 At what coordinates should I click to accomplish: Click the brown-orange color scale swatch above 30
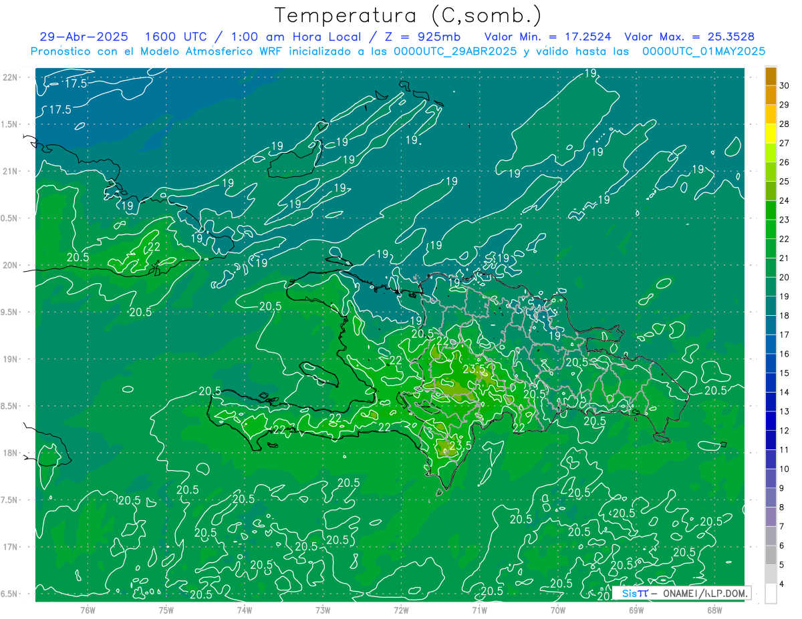point(771,76)
